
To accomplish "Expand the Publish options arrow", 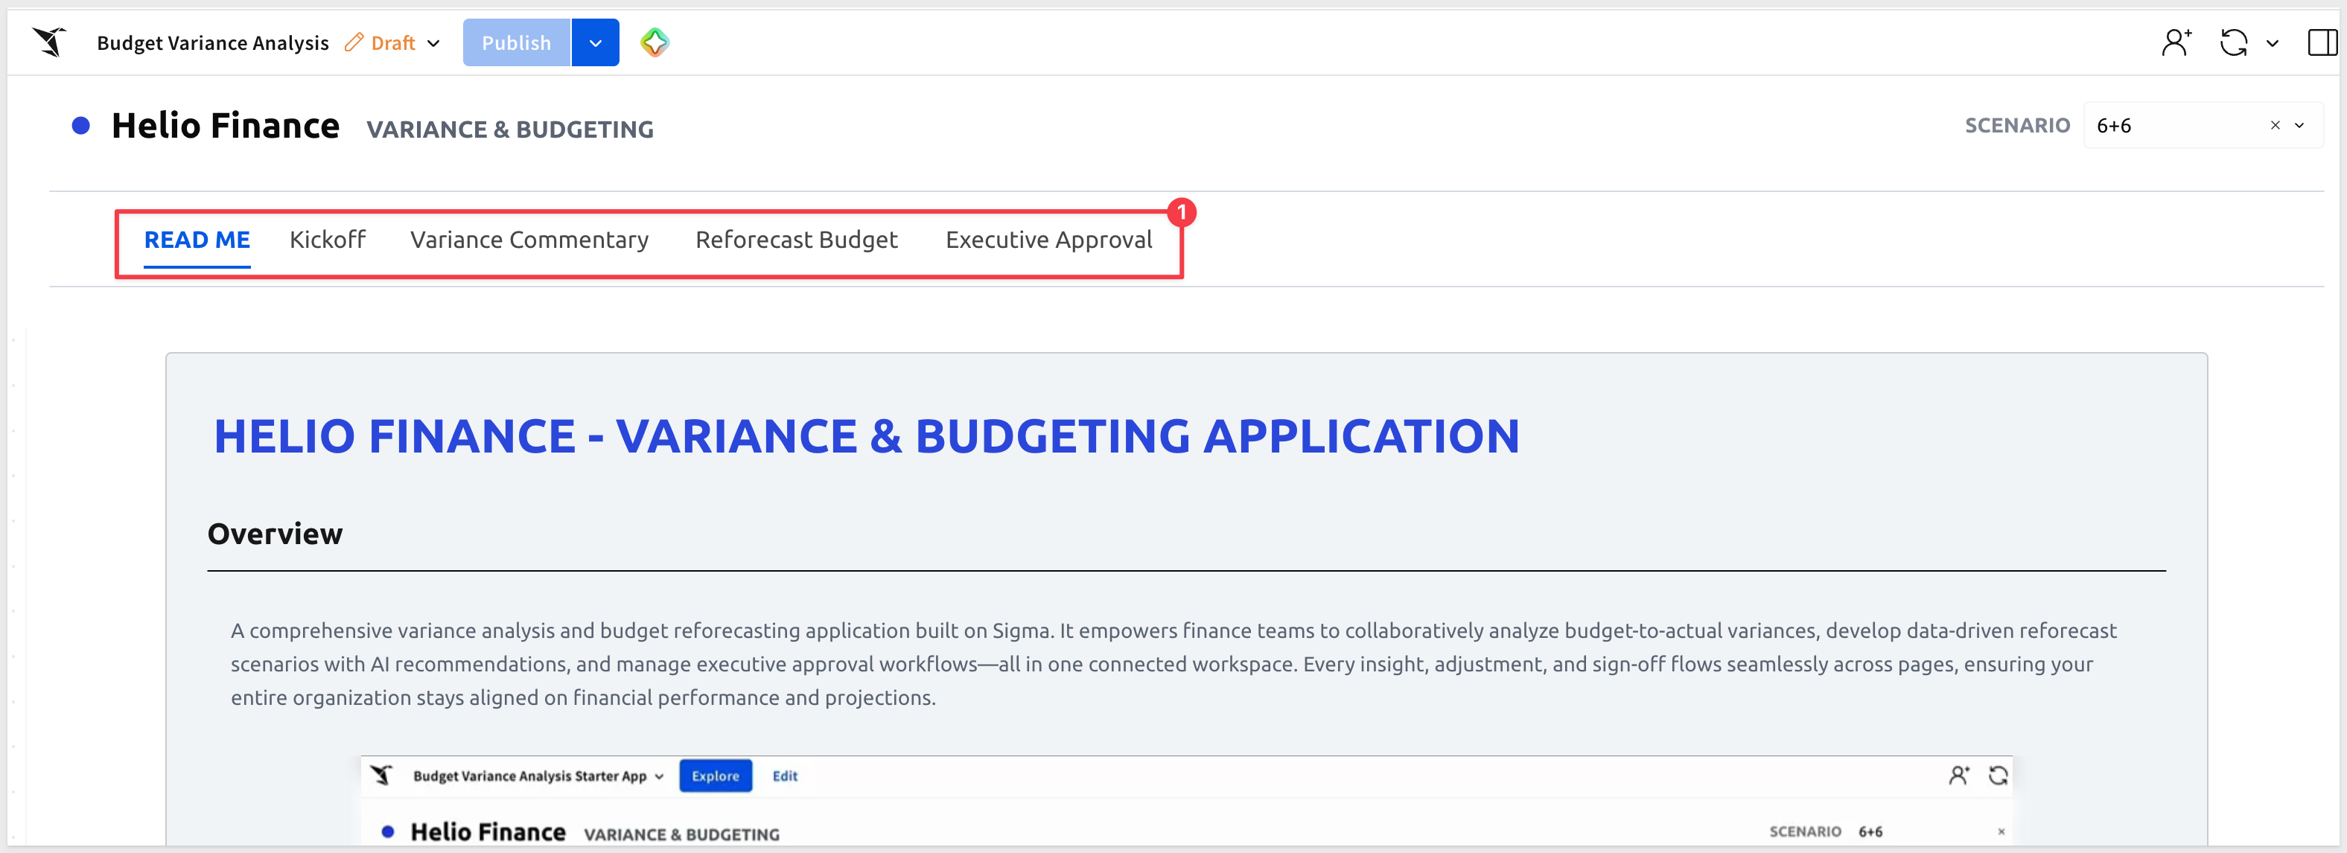I will tap(596, 42).
